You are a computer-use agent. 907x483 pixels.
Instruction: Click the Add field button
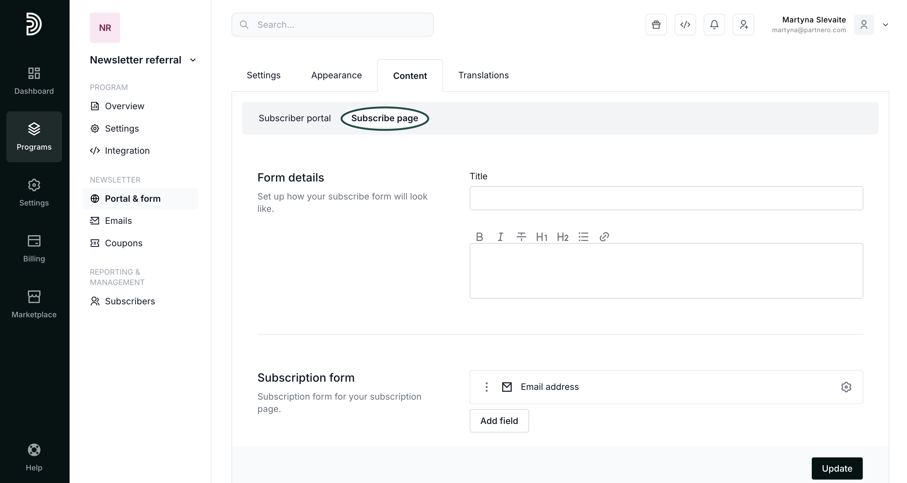click(499, 420)
